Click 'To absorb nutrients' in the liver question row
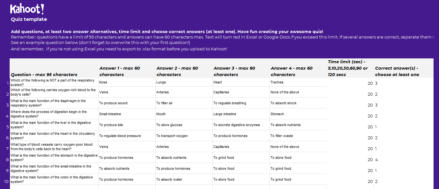 click(298, 125)
